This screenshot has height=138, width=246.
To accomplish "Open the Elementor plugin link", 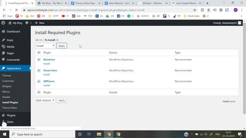I will coord(49,60).
